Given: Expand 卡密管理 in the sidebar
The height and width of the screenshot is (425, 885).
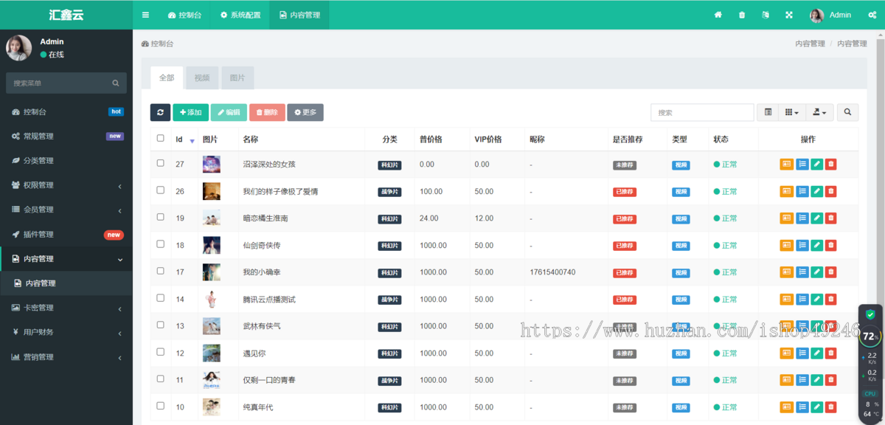Looking at the screenshot, I should click(x=66, y=308).
